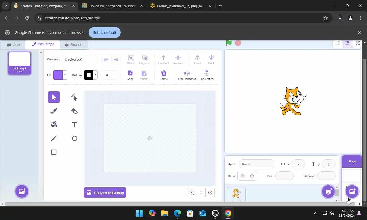Open a new browser tab
This screenshot has width=367, height=220.
point(220,6)
